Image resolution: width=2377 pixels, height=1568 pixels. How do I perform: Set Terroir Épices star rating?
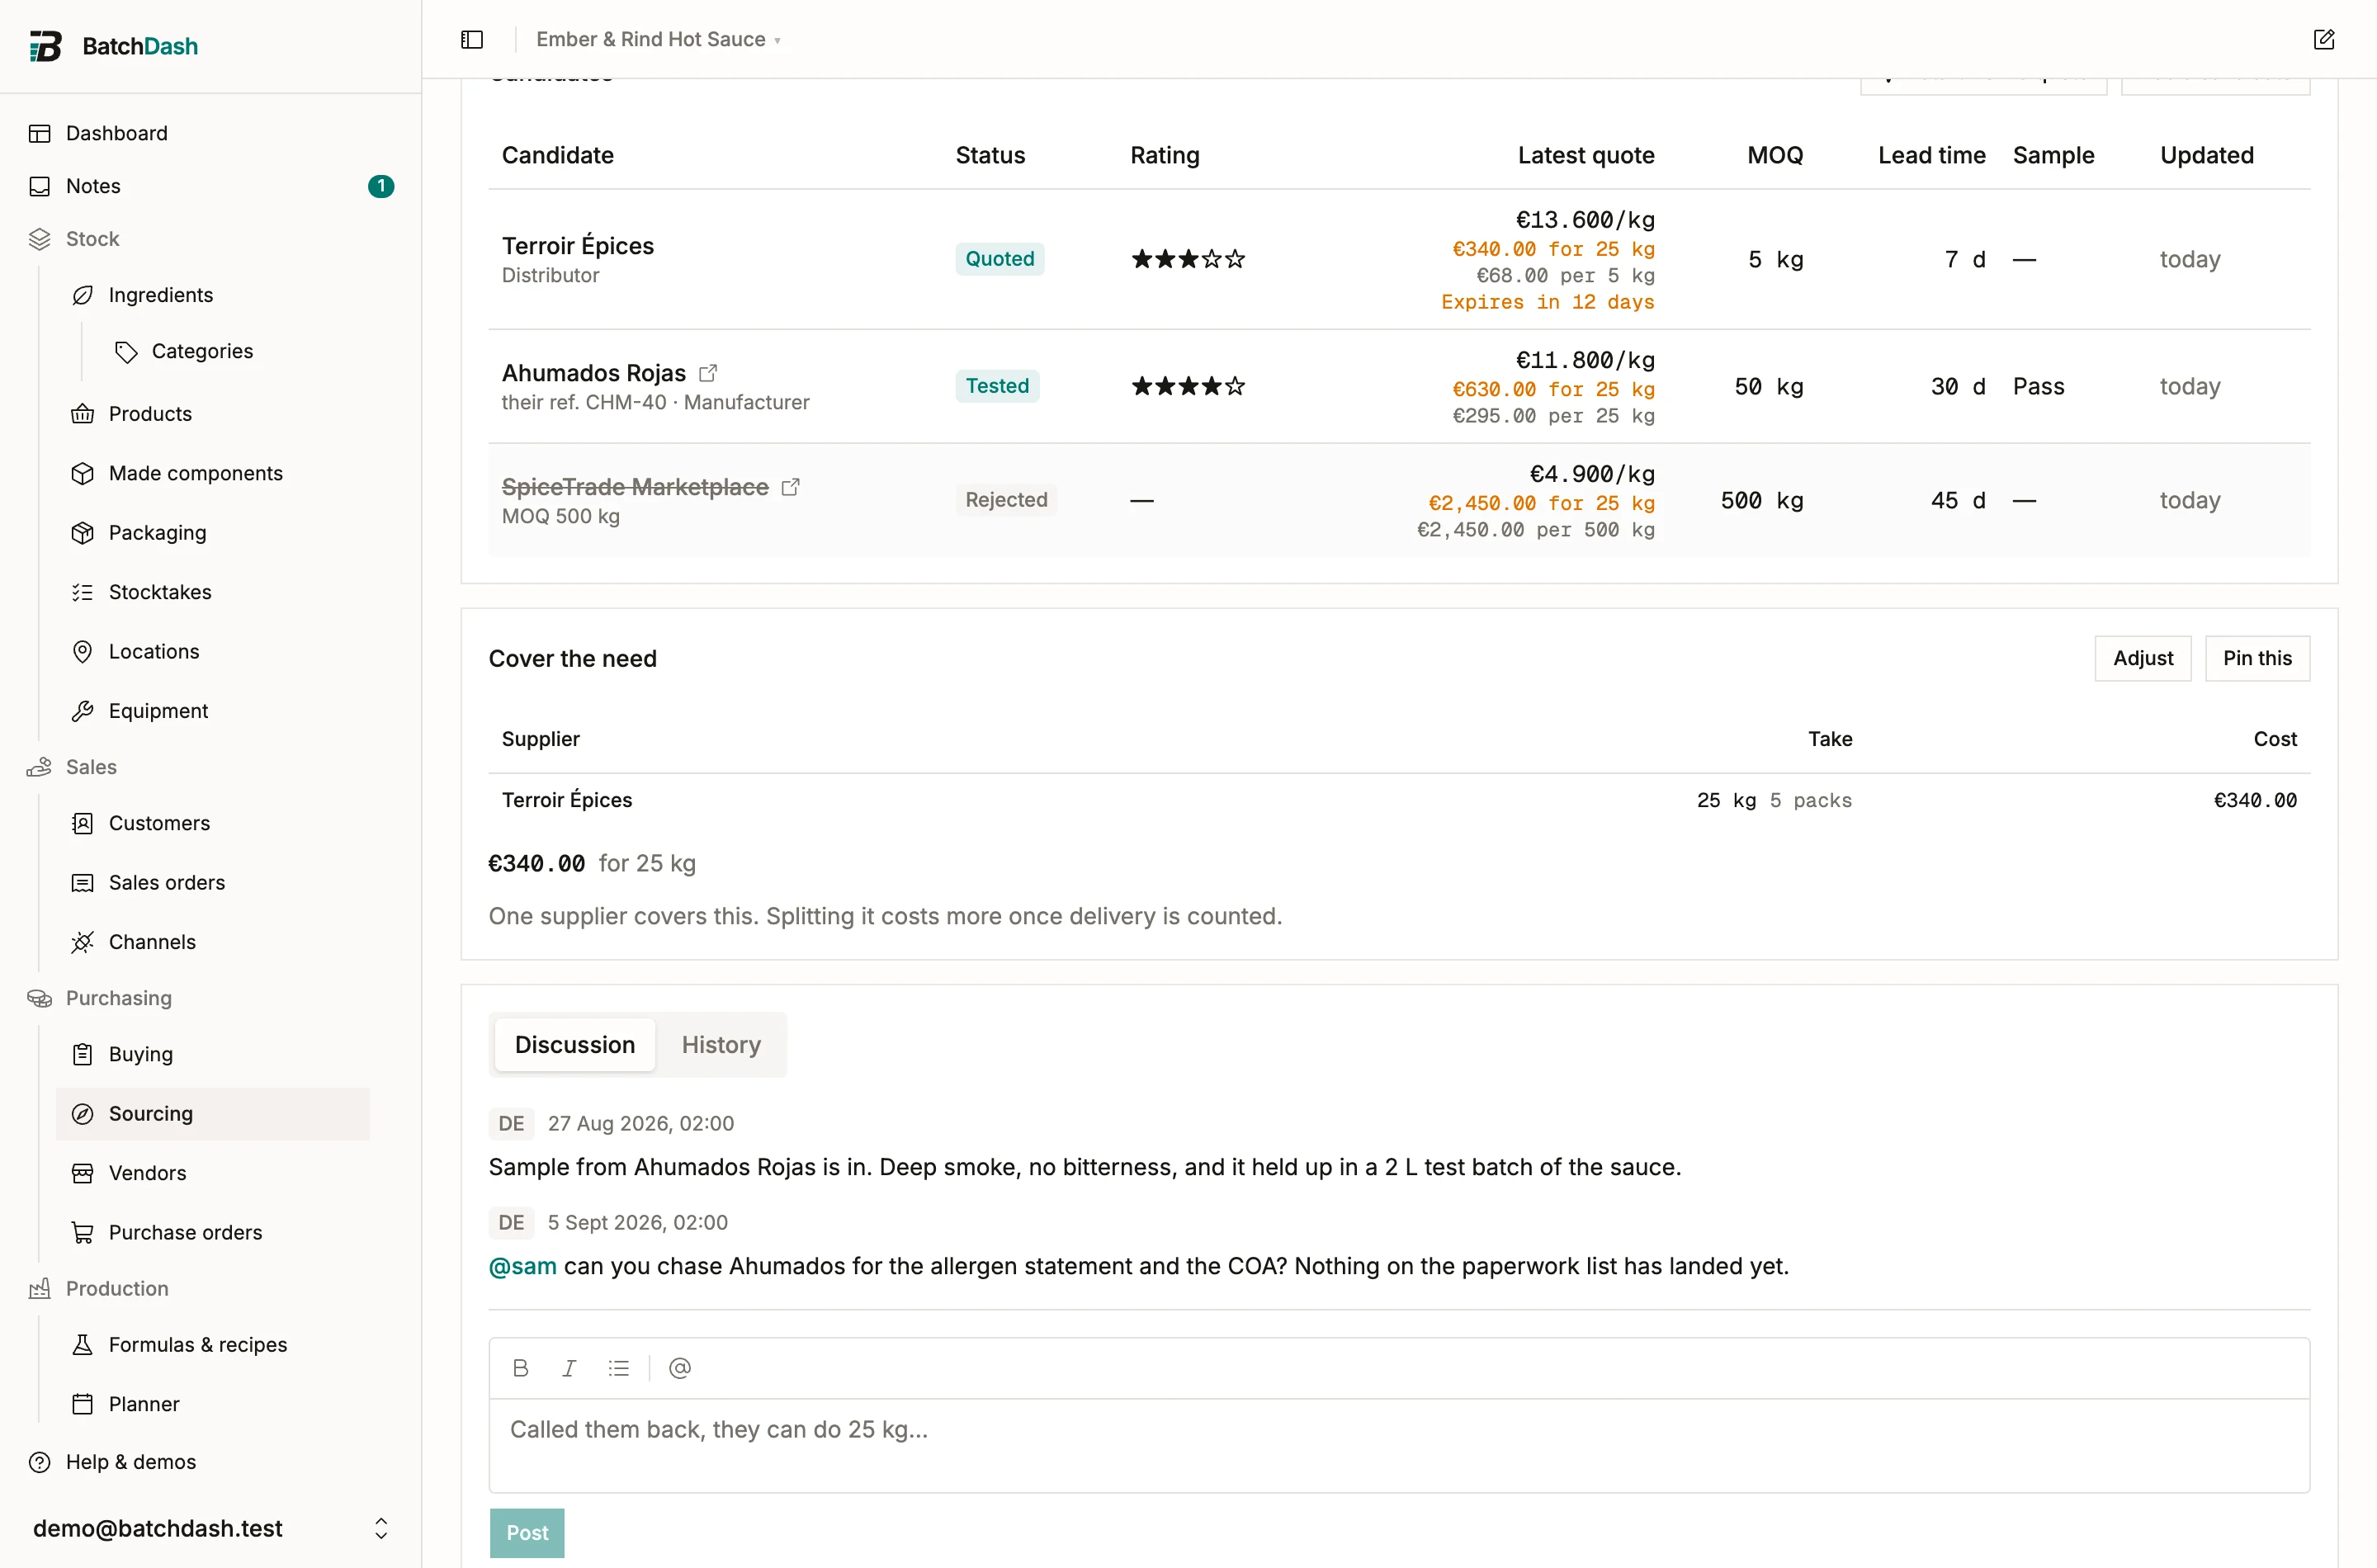[1188, 259]
